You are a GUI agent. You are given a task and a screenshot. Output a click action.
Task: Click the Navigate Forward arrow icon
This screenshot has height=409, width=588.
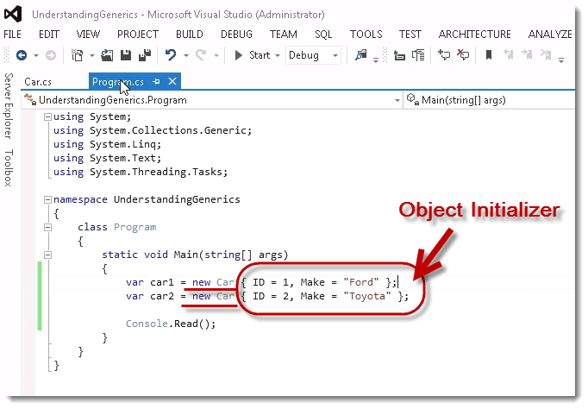pyautogui.click(x=51, y=55)
